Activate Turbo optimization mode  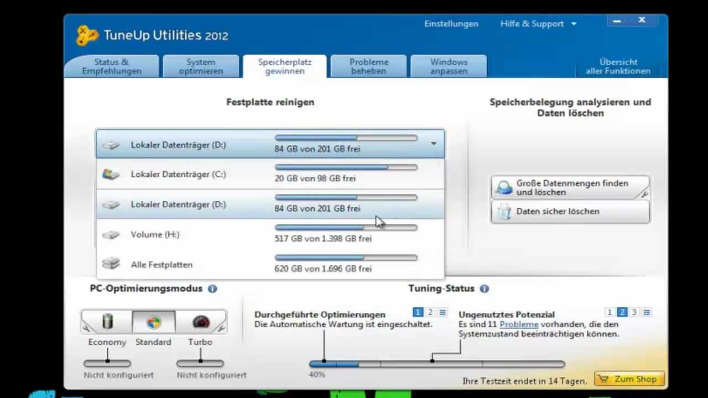pos(201,322)
